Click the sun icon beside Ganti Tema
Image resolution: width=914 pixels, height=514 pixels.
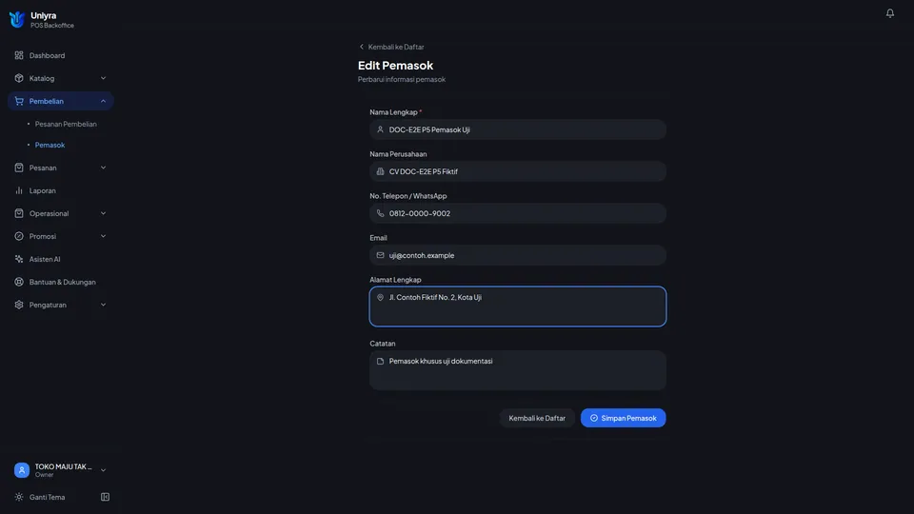[x=19, y=497]
